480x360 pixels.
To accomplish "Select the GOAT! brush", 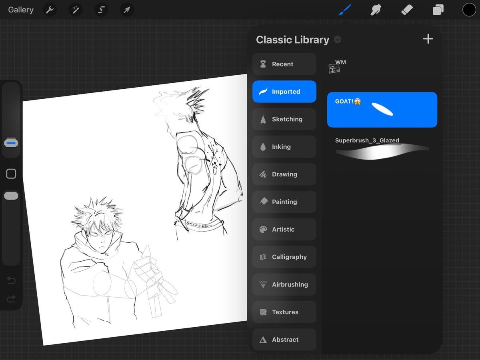I will tap(382, 110).
